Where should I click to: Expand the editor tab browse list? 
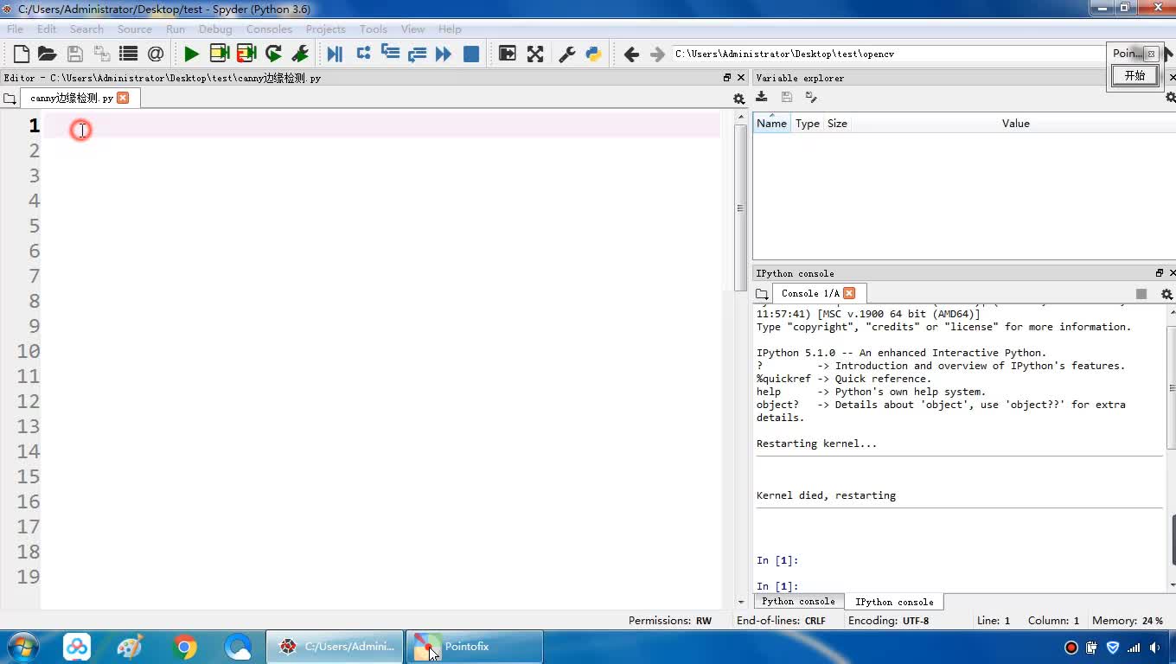pyautogui.click(x=10, y=99)
